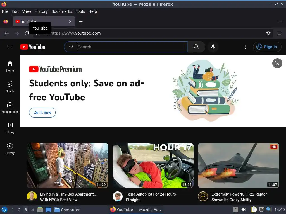The width and height of the screenshot is (286, 214).
Task: Click the Get it now button
Action: point(42,113)
